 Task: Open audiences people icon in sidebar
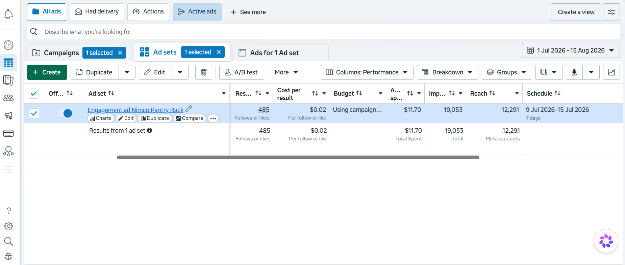pyautogui.click(x=8, y=98)
